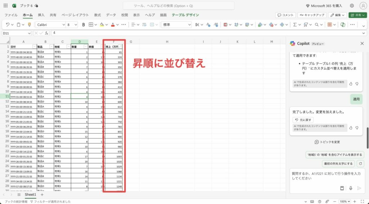Switch to the データ ribbon tab
The image size is (369, 204).
(111, 15)
